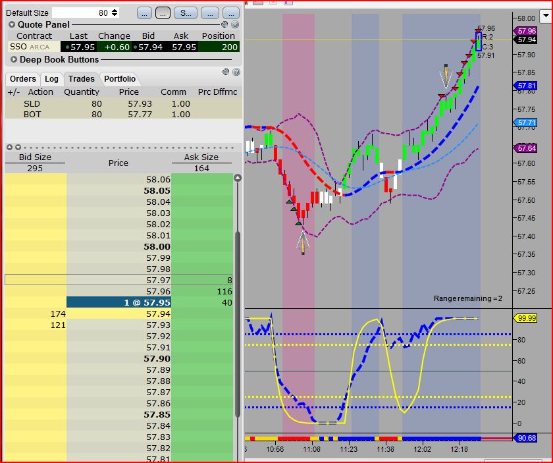The width and height of the screenshot is (553, 463).
Task: Open the Trades tab
Action: (82, 78)
